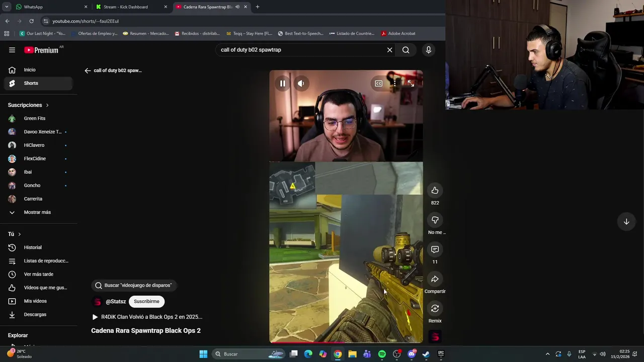644x362 pixels.
Task: Go back in browser history
Action: (x=7, y=21)
